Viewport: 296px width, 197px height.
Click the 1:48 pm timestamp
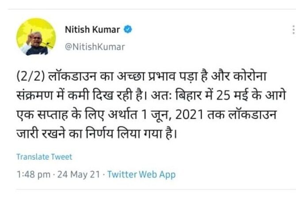33,175
